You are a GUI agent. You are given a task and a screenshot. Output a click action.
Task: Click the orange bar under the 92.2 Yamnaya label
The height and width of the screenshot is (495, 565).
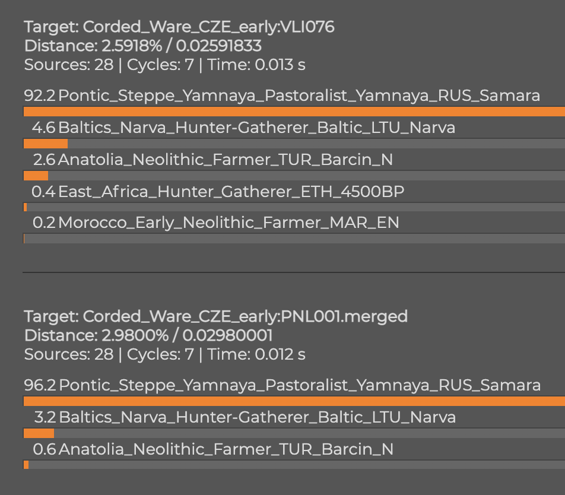tap(294, 112)
